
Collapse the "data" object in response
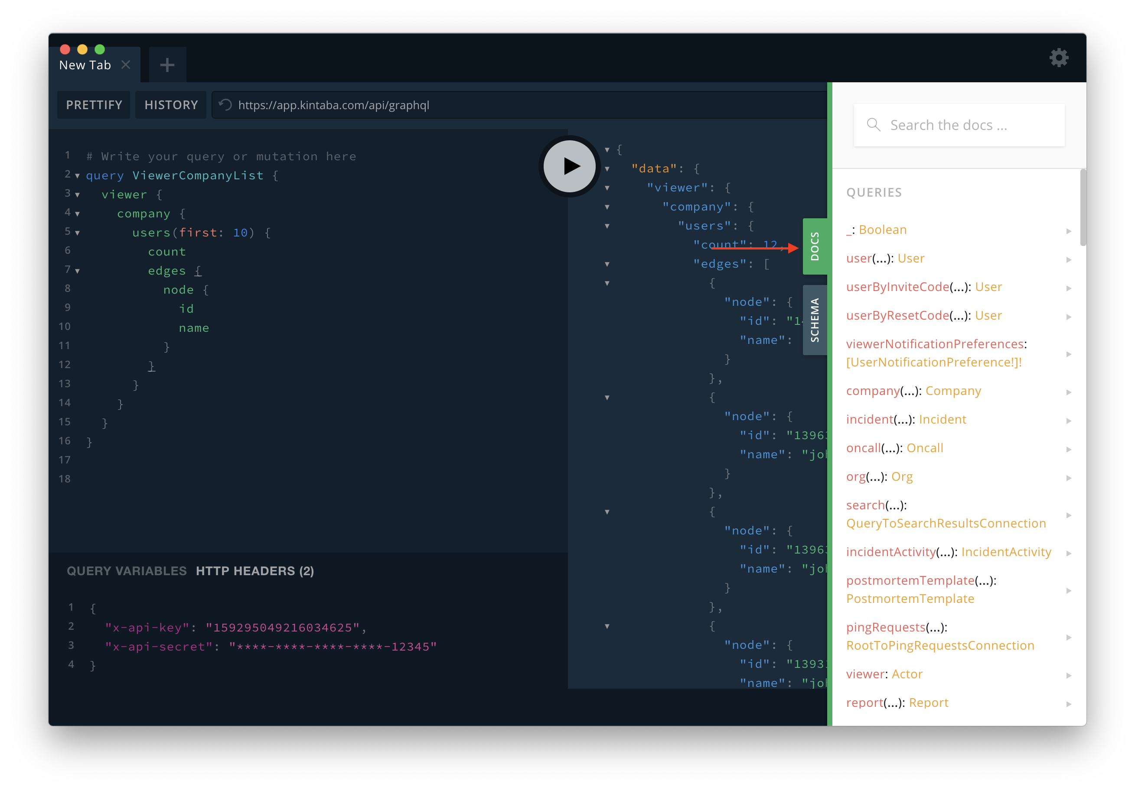pos(607,169)
